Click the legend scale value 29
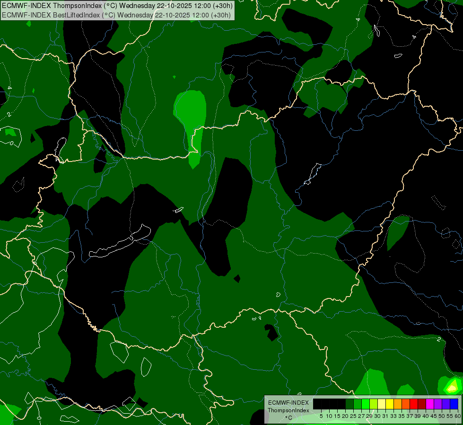The image size is (463, 425). click(x=369, y=416)
